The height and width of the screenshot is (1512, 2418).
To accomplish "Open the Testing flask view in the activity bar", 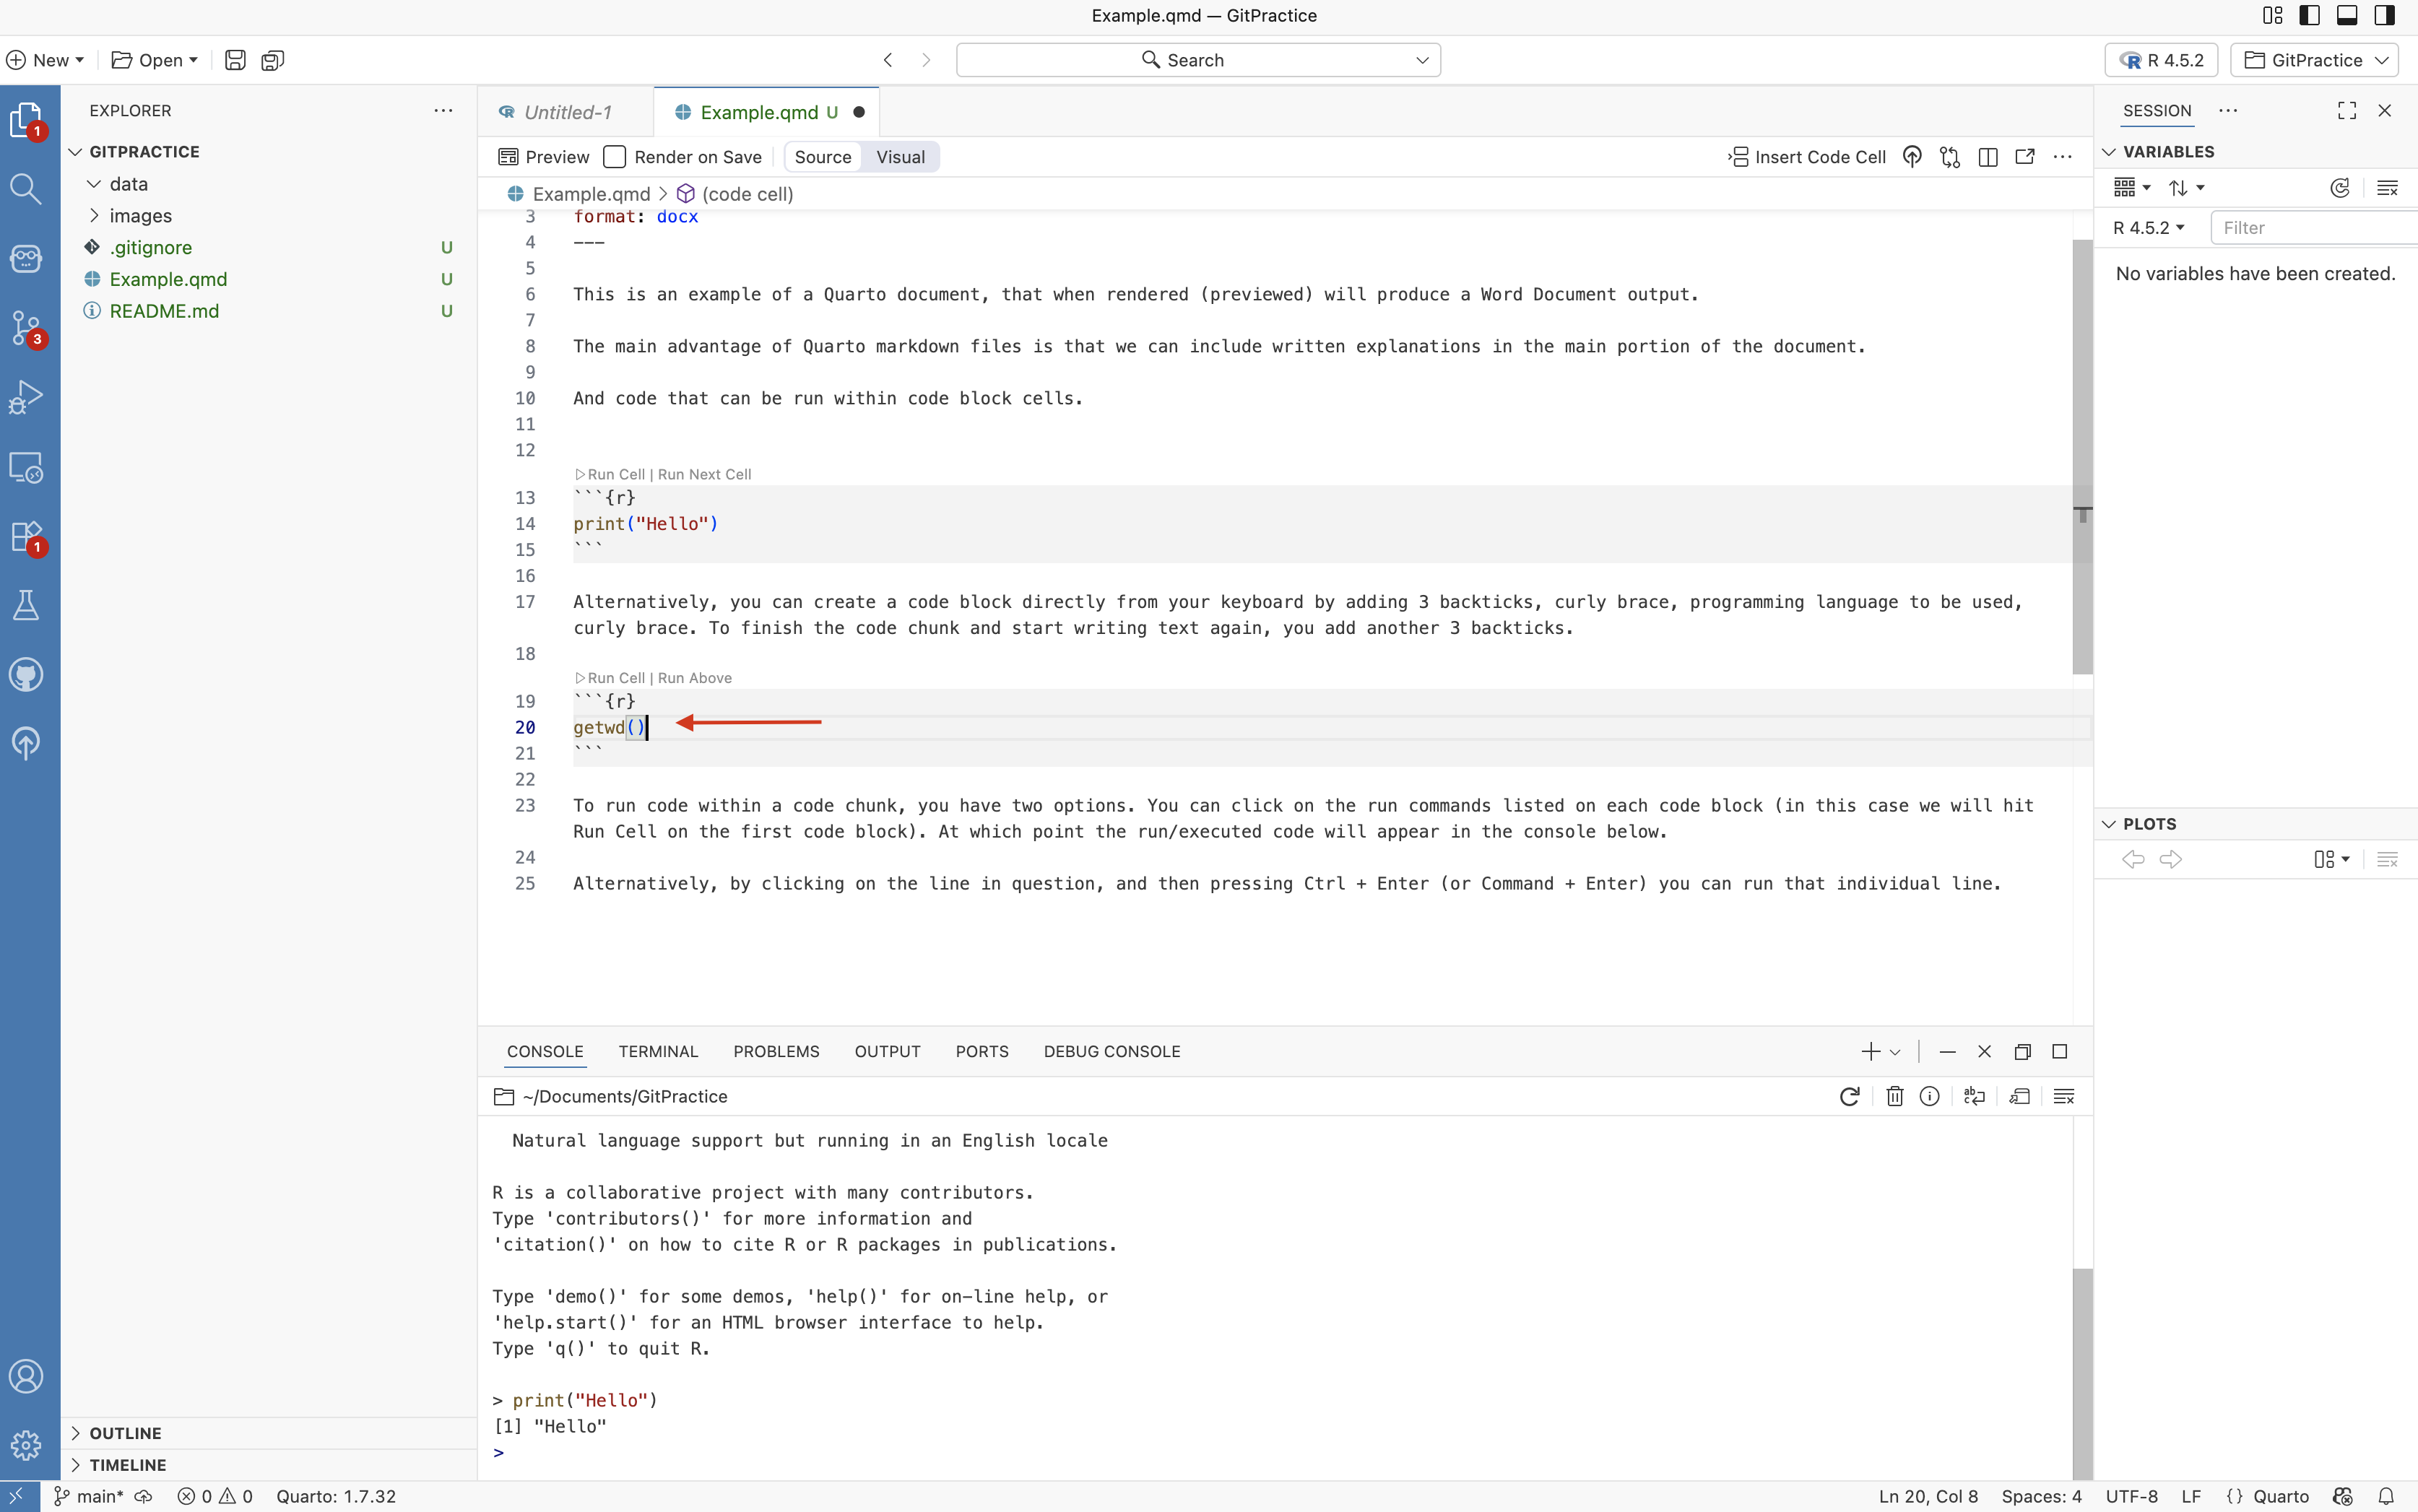I will click(26, 605).
